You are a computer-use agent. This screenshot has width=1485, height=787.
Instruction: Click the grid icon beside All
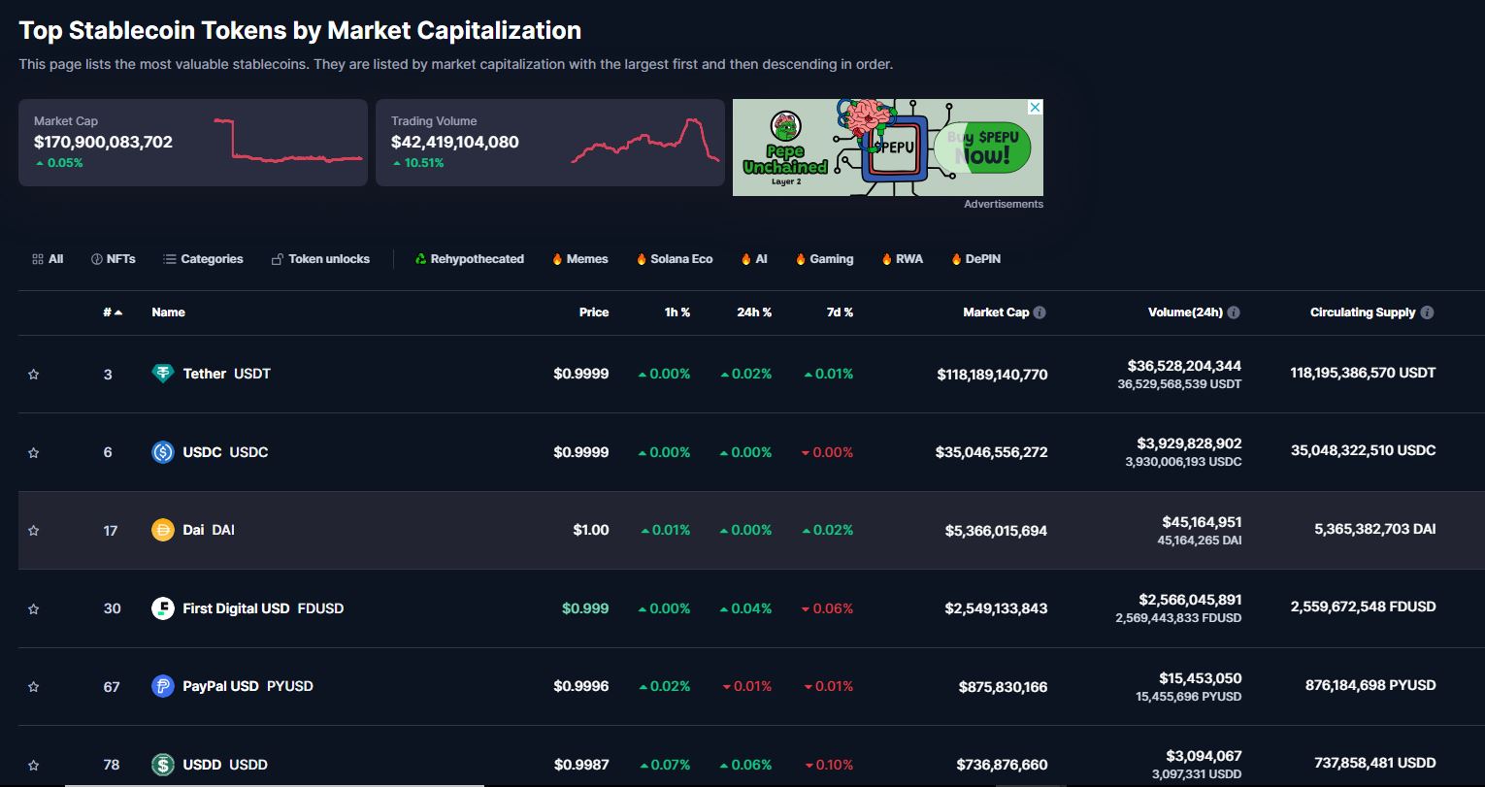pos(38,259)
